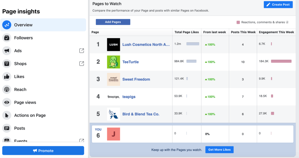Click the Pages to Watch heading
299x158 pixels.
tap(107, 4)
